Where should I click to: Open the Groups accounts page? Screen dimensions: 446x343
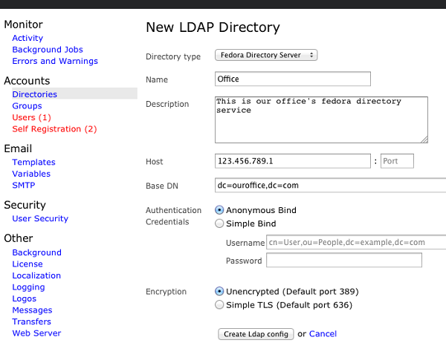point(27,105)
